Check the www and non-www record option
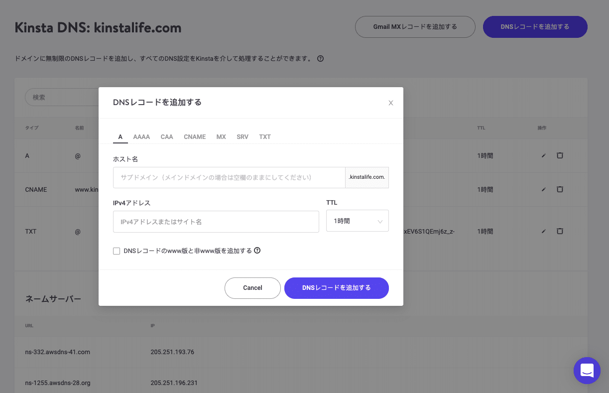The image size is (609, 393). tap(117, 251)
